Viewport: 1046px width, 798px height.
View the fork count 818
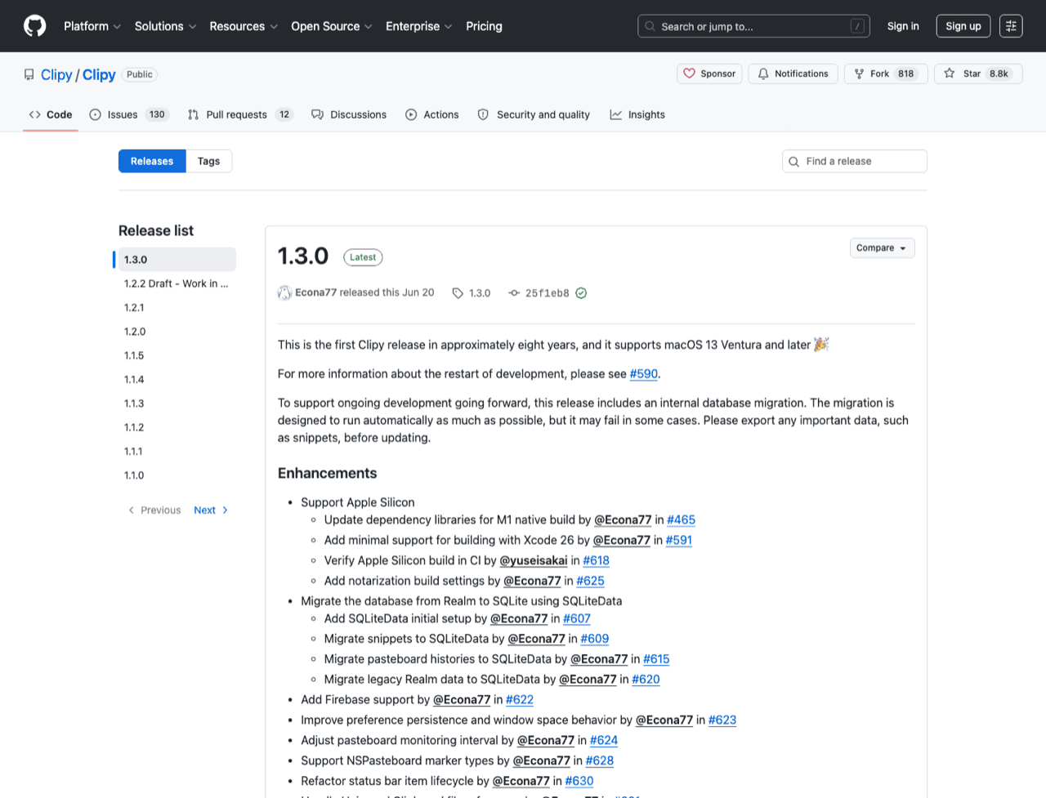click(905, 74)
